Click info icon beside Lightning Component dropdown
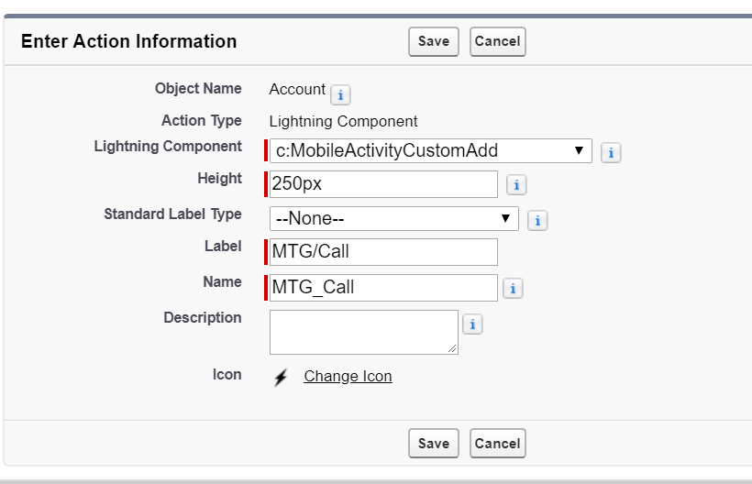Screen dimensions: 752x484 pos(611,153)
